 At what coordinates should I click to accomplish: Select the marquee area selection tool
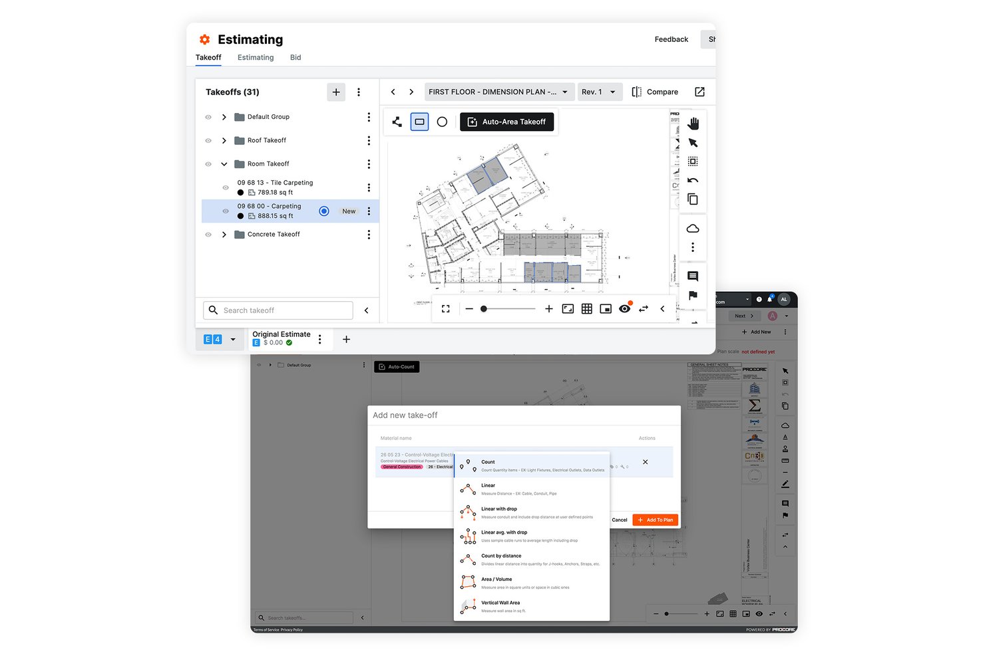693,162
